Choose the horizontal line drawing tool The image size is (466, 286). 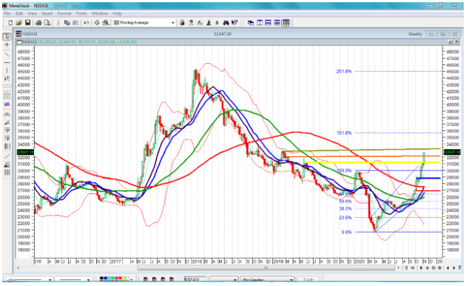pyautogui.click(x=7, y=62)
